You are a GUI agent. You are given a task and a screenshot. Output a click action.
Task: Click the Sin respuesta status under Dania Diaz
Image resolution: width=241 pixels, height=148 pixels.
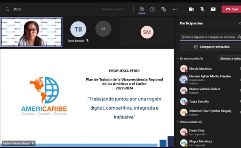click(x=197, y=134)
